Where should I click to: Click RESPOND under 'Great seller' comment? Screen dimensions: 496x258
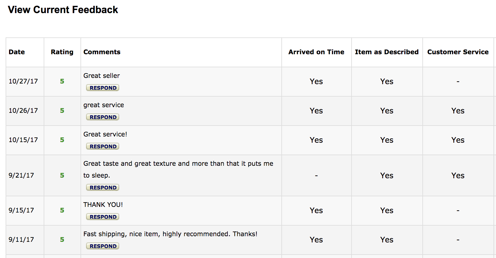coord(103,88)
